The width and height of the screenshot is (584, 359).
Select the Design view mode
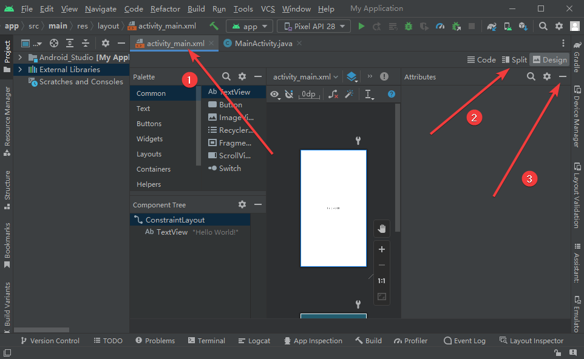(x=550, y=59)
